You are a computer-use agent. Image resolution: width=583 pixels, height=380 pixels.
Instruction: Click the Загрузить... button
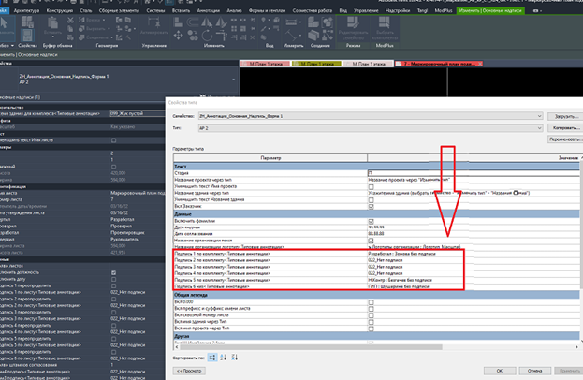[x=565, y=116]
